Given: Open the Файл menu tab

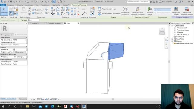Looking at the screenshot, I should tap(3, 5).
